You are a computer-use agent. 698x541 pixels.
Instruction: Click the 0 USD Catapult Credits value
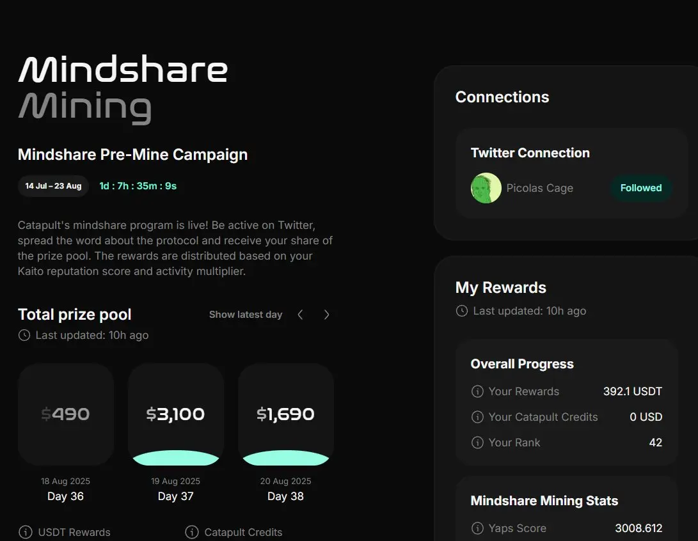click(x=646, y=417)
